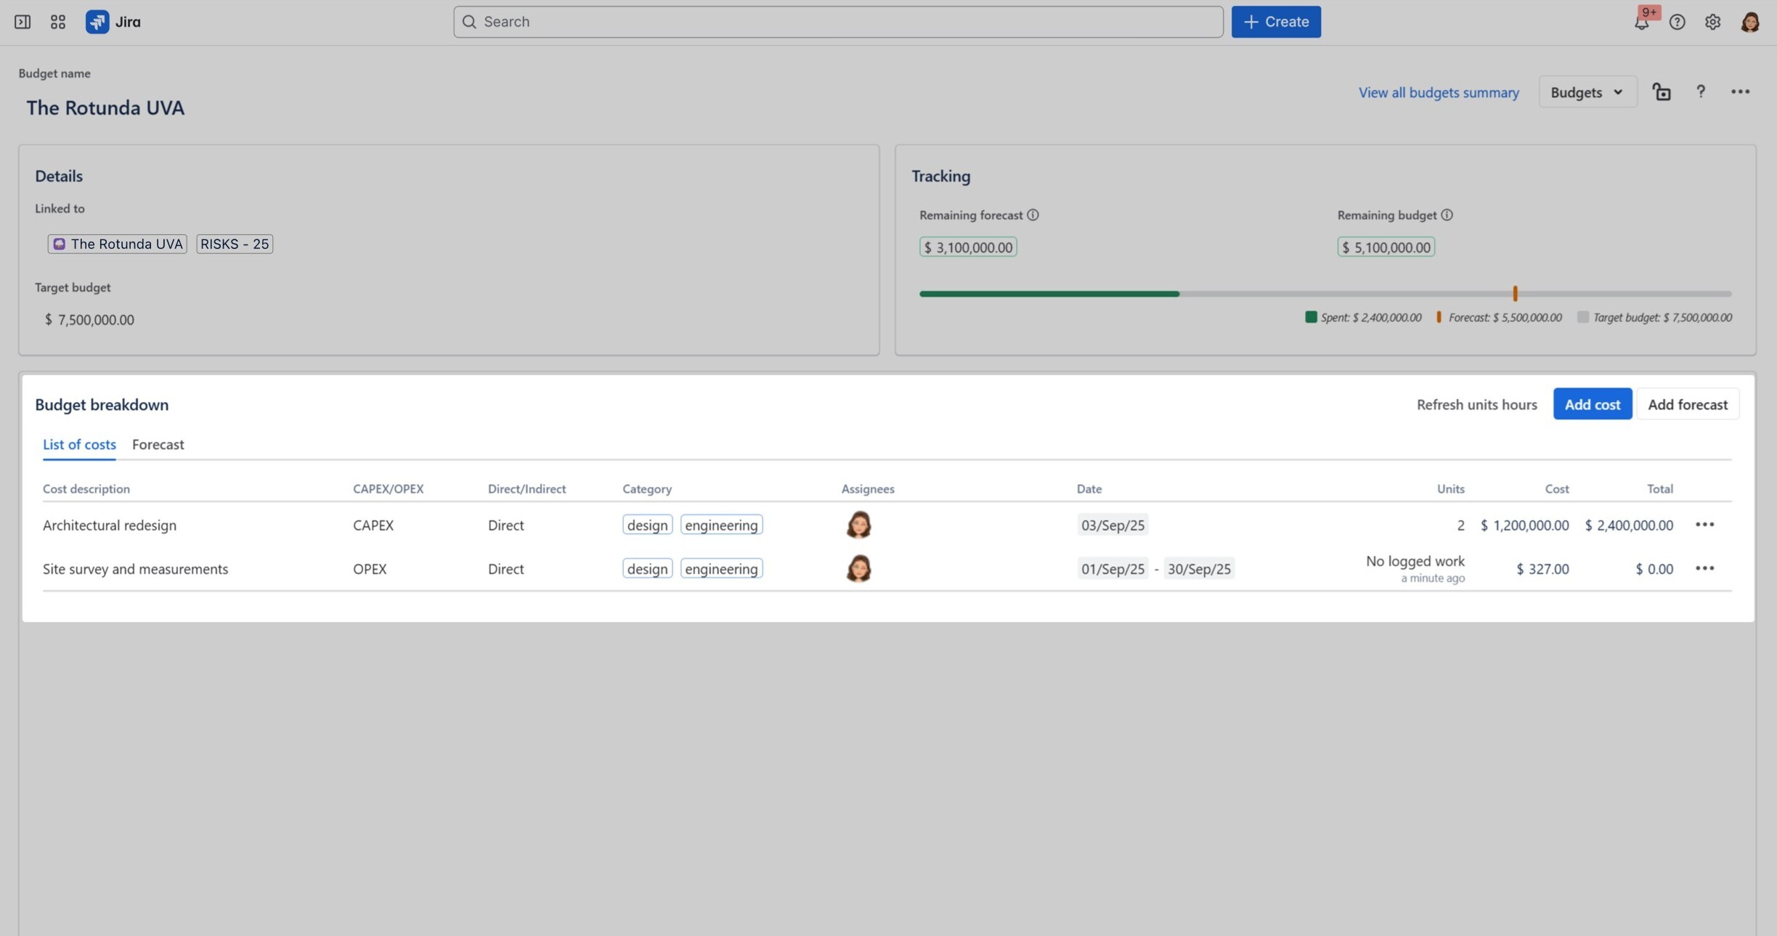
Task: Click the Jira logo
Action: pos(98,22)
